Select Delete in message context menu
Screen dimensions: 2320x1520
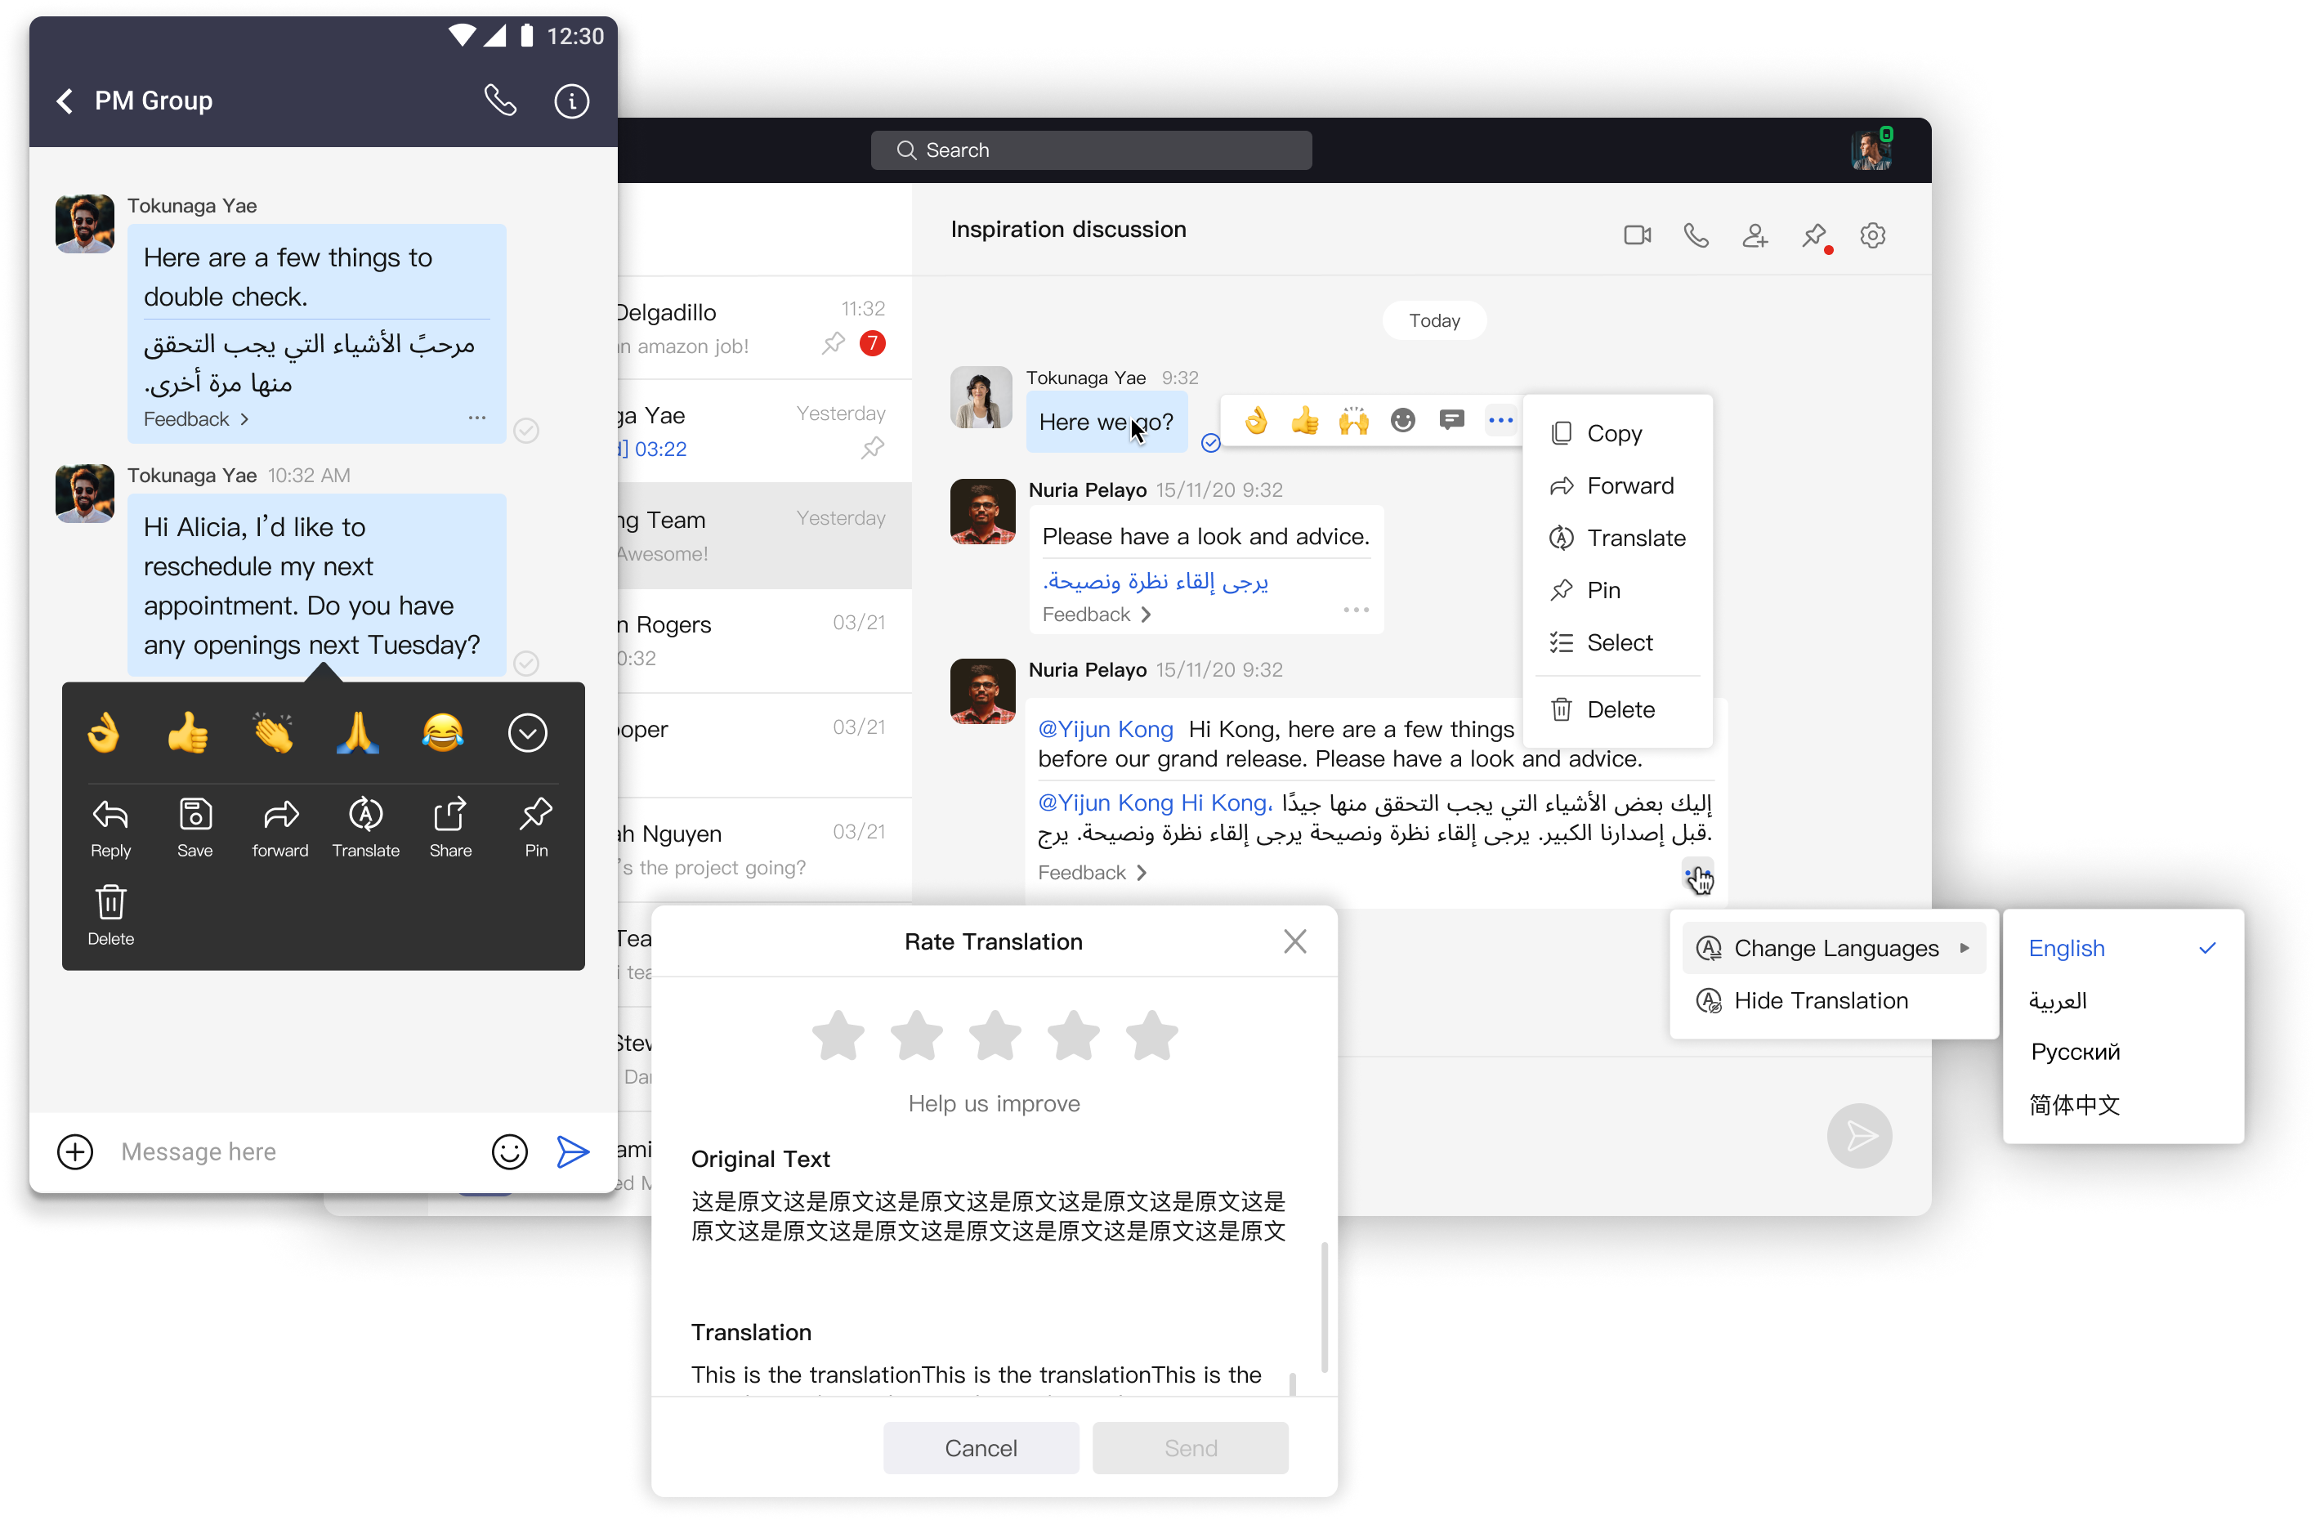(x=1619, y=709)
